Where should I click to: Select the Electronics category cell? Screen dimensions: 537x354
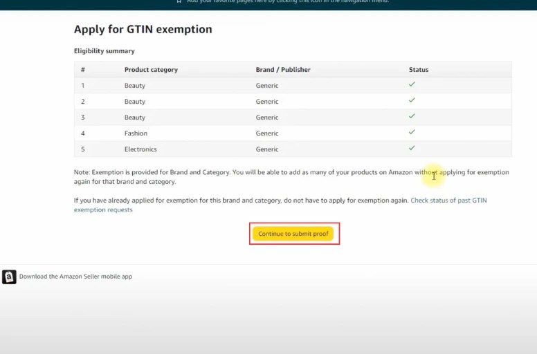pyautogui.click(x=140, y=149)
